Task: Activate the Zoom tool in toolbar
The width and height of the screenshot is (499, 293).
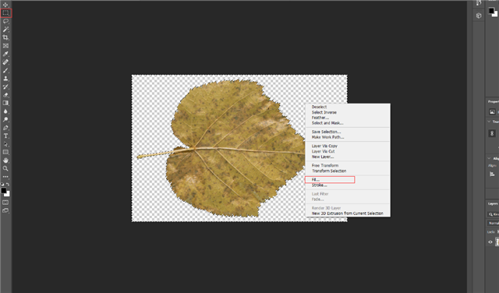Action: (x=5, y=168)
